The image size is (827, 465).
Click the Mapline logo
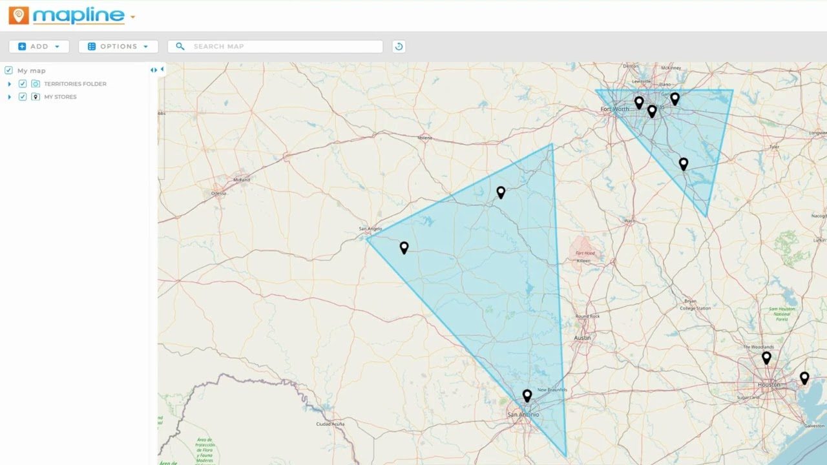(67, 15)
